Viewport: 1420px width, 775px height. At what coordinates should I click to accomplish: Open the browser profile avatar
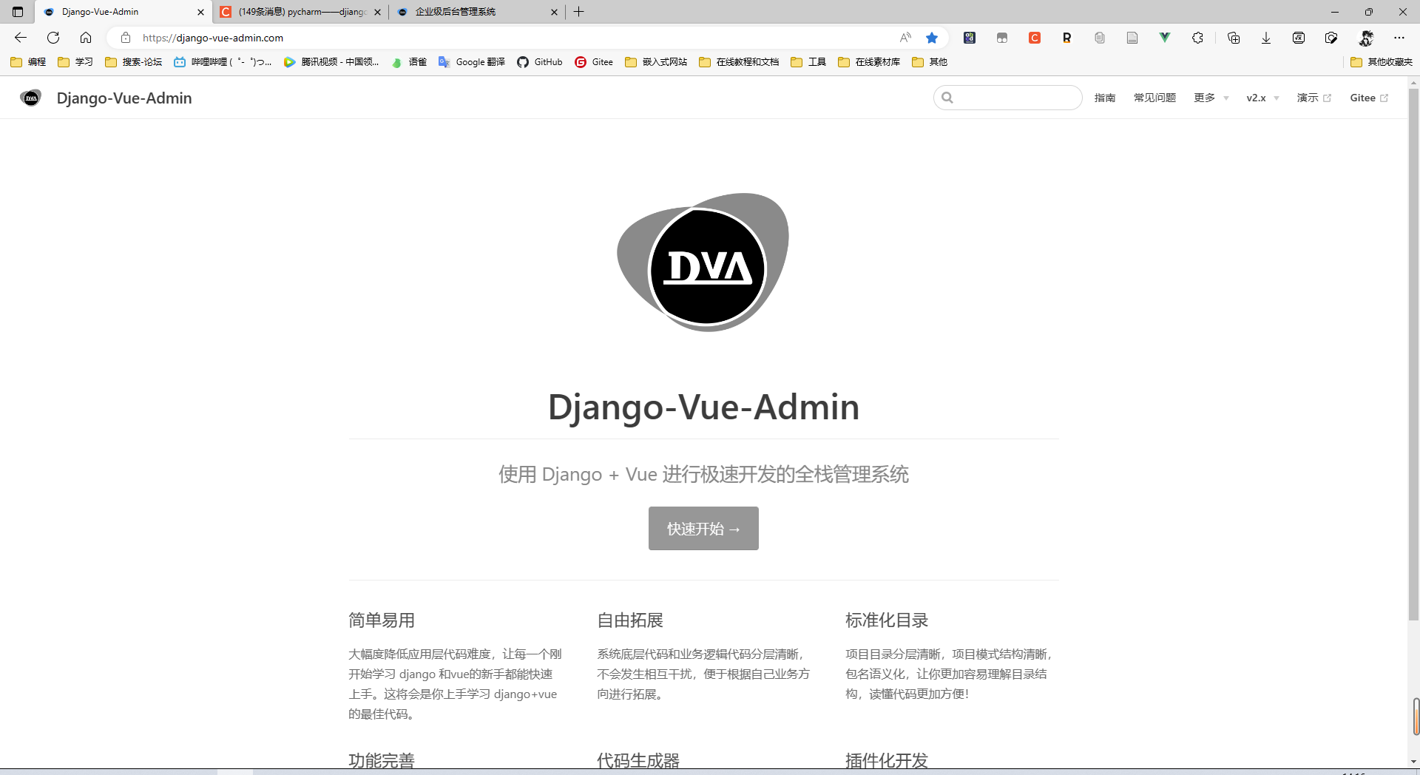point(1366,38)
